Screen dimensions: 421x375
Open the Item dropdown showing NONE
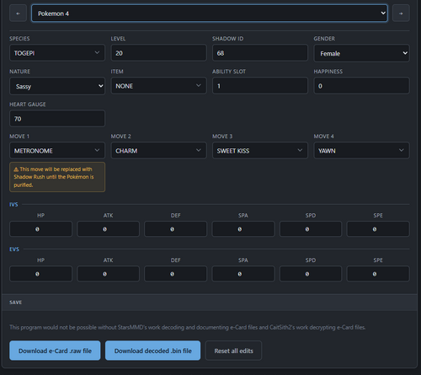coord(158,86)
